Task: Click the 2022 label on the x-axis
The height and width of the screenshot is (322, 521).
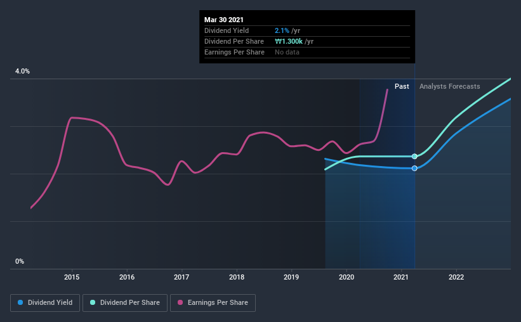Action: 456,277
